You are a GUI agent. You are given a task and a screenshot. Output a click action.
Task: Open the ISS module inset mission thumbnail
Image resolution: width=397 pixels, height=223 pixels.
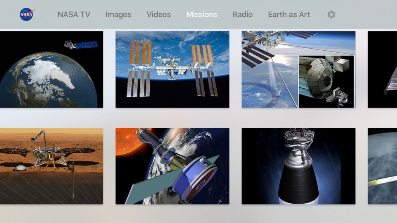(299, 70)
